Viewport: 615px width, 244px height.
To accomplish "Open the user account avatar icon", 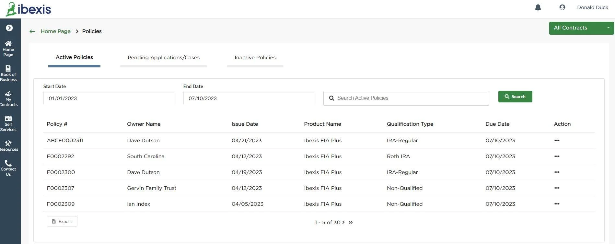I will [x=562, y=7].
